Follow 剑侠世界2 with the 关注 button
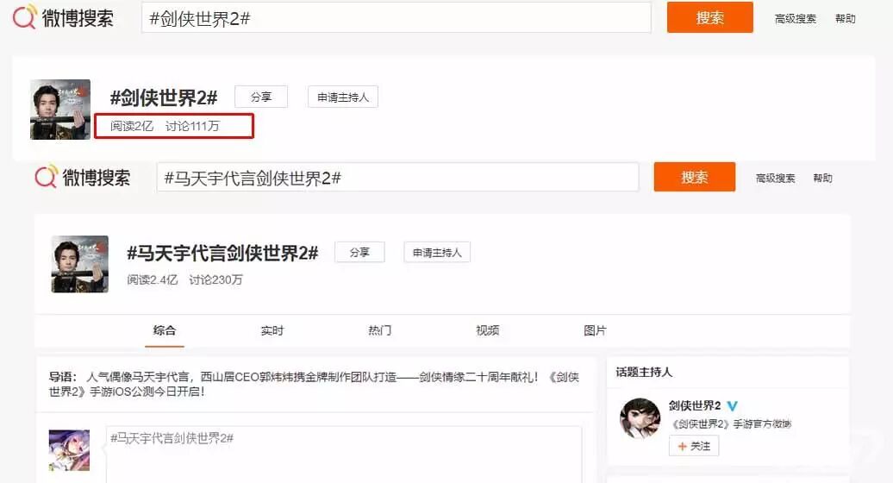Viewport: 893px width, 483px height. (x=694, y=446)
